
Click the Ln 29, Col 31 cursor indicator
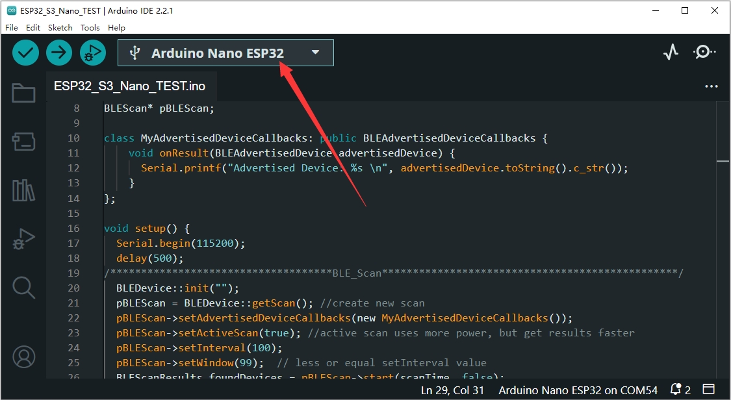pos(454,390)
